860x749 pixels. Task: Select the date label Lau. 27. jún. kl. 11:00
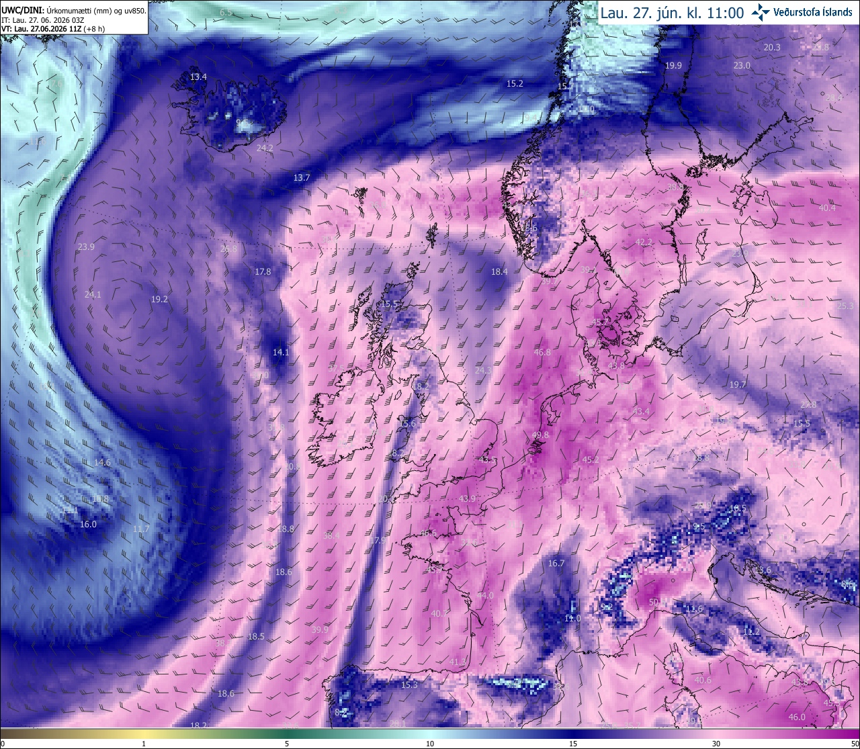(x=671, y=12)
